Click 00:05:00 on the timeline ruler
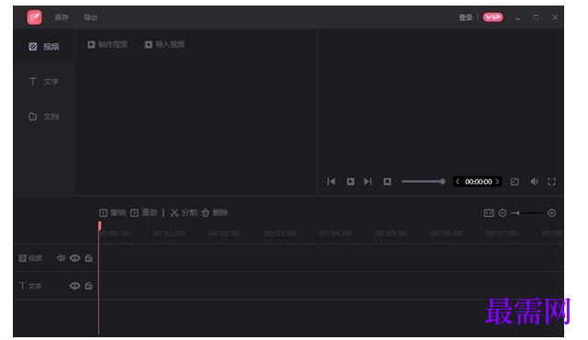This screenshot has height=340, width=588. click(x=390, y=233)
